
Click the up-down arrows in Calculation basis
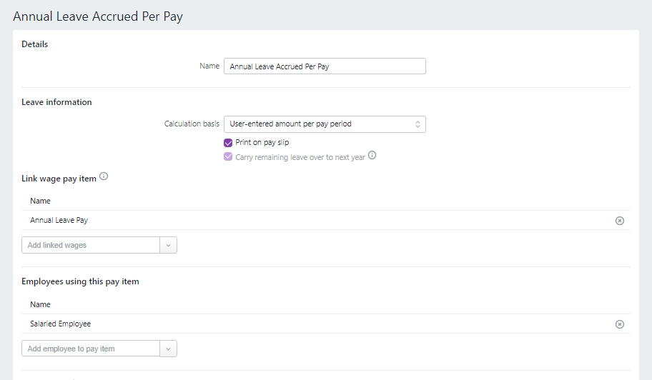[x=418, y=124]
